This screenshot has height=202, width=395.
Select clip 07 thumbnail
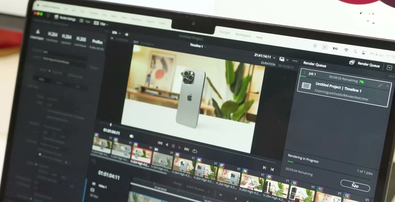click(x=228, y=177)
